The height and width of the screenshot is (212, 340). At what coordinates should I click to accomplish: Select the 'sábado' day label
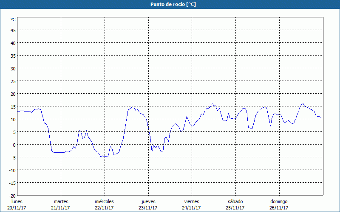(x=235, y=201)
